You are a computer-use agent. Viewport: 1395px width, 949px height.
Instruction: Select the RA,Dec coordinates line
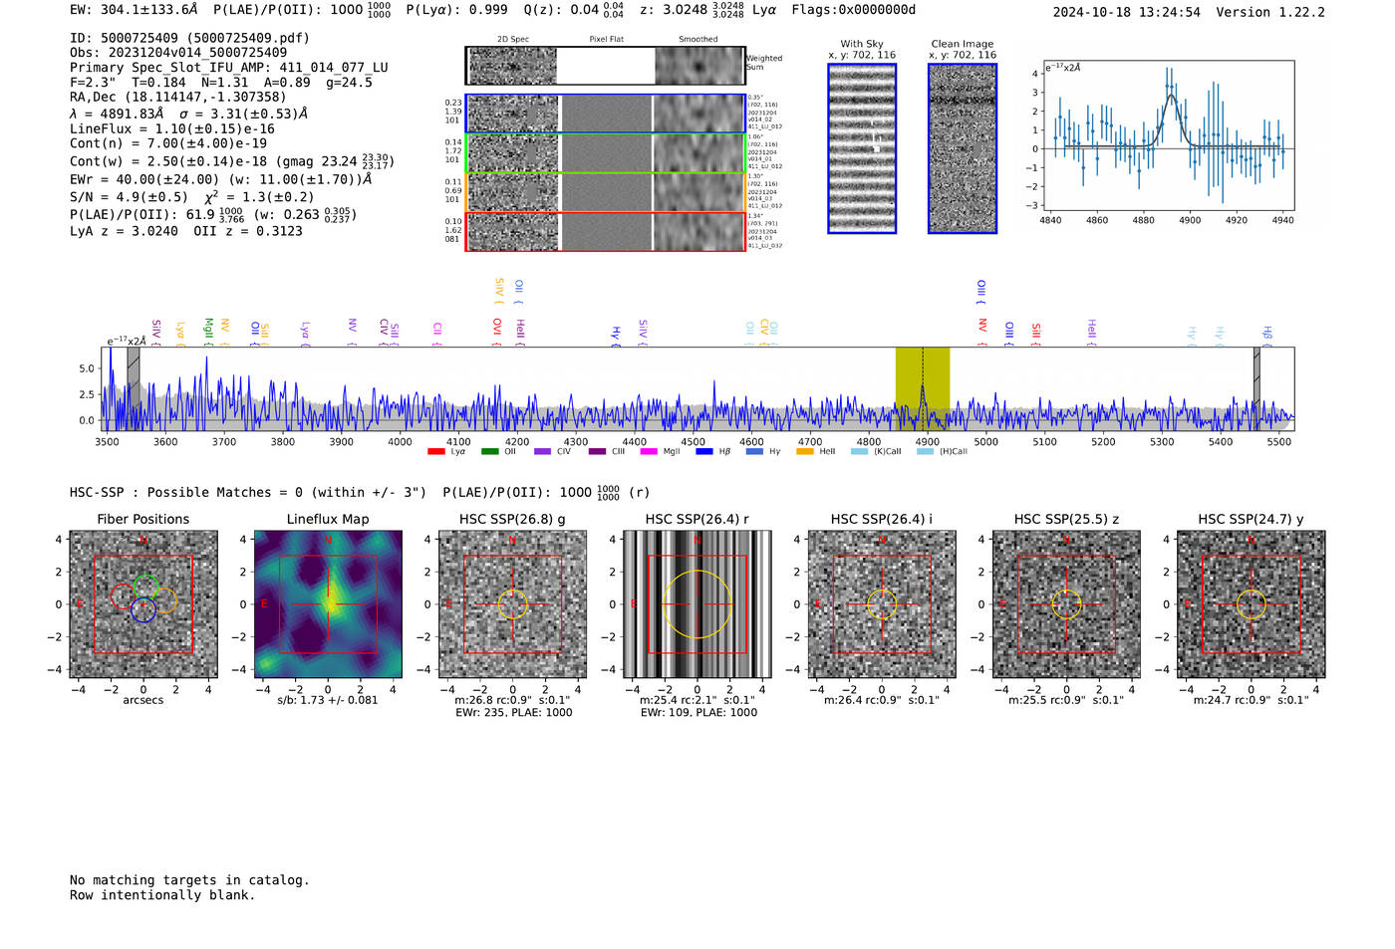coord(177,97)
